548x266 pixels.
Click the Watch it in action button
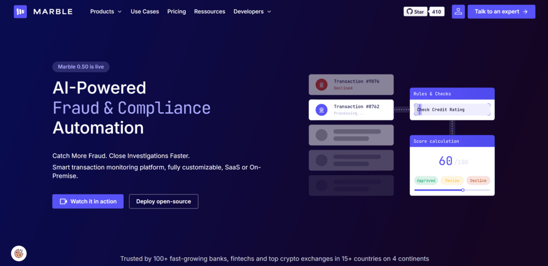(x=88, y=201)
